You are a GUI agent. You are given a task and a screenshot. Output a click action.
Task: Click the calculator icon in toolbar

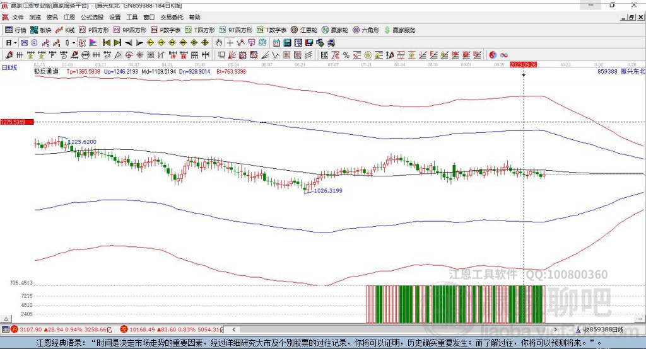(288, 43)
